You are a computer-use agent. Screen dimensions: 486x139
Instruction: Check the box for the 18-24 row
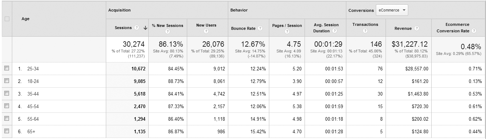pyautogui.click(x=6, y=81)
